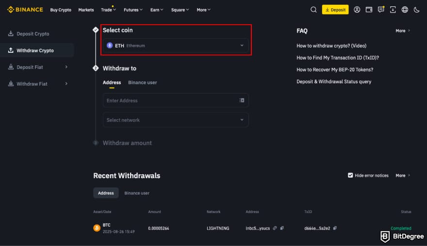
Task: Click More link in Recent Withdrawals
Action: (403, 176)
